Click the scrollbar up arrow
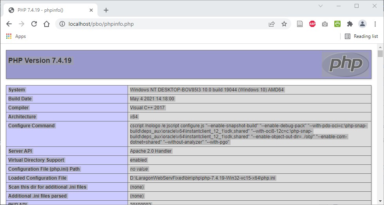 coord(380,47)
